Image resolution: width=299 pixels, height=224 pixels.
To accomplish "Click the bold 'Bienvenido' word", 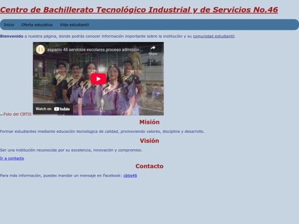I will pos(12,36).
